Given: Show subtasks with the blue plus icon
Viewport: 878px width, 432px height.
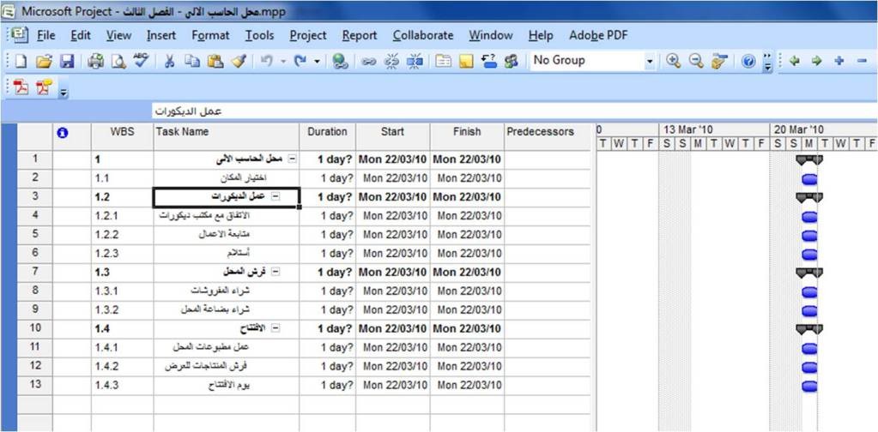Looking at the screenshot, I should [839, 61].
